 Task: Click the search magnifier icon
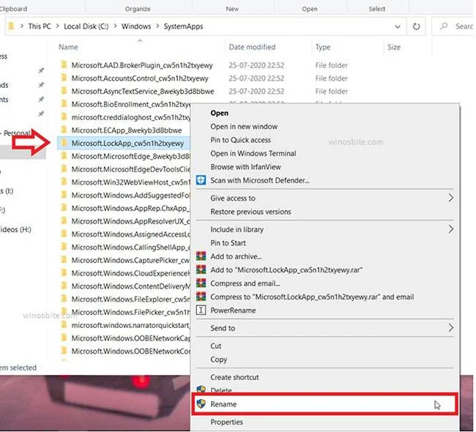pyautogui.click(x=444, y=26)
